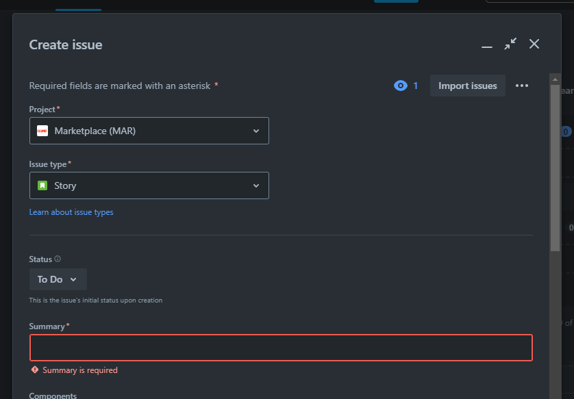574x399 pixels.
Task: Exit full-screen with the collapse arrows icon
Action: click(x=510, y=44)
